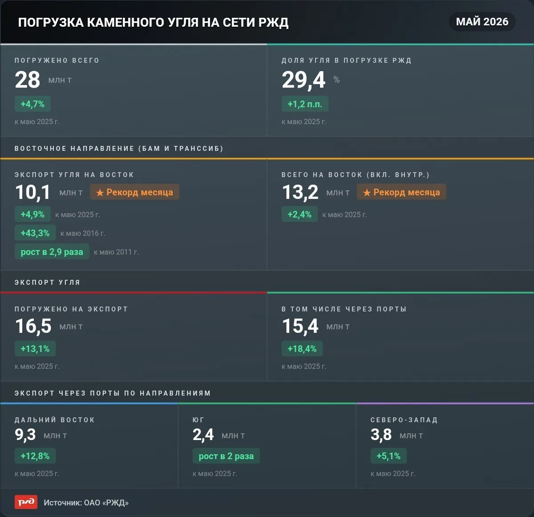534x517 pixels.
Task: Click the +1,2 п.п. badge
Action: coord(305,104)
